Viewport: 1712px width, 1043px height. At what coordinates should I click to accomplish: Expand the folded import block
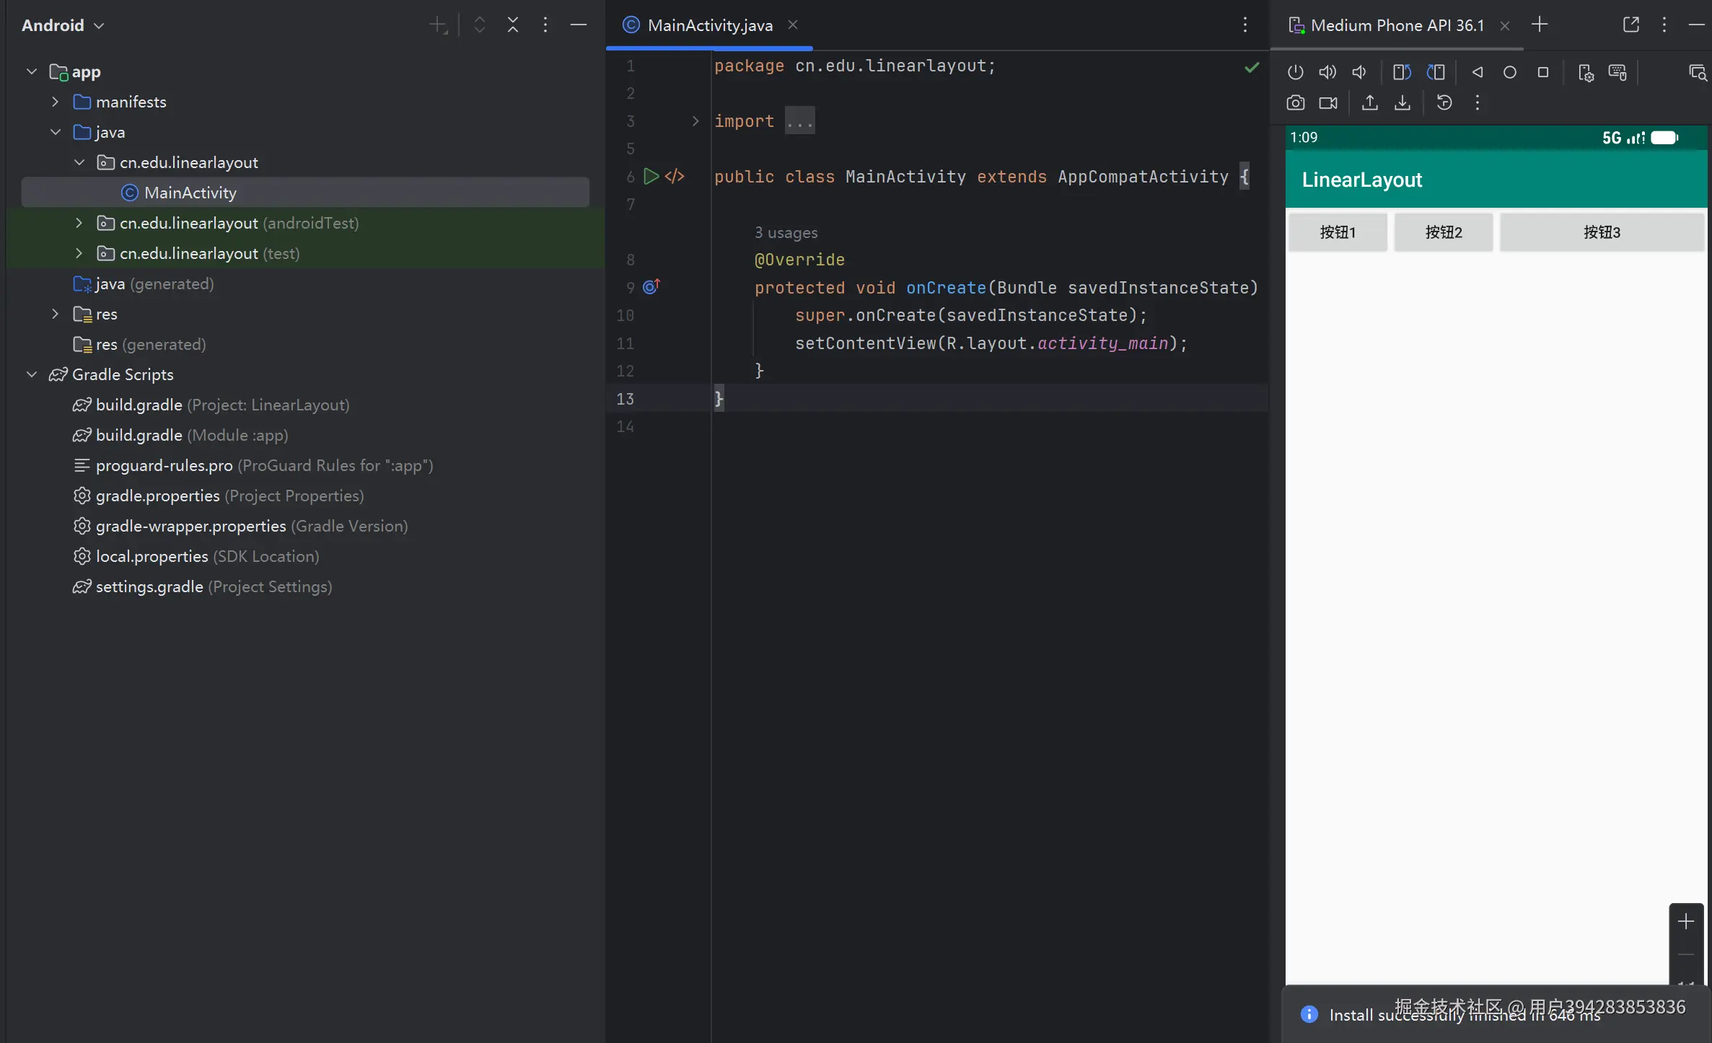(800, 121)
